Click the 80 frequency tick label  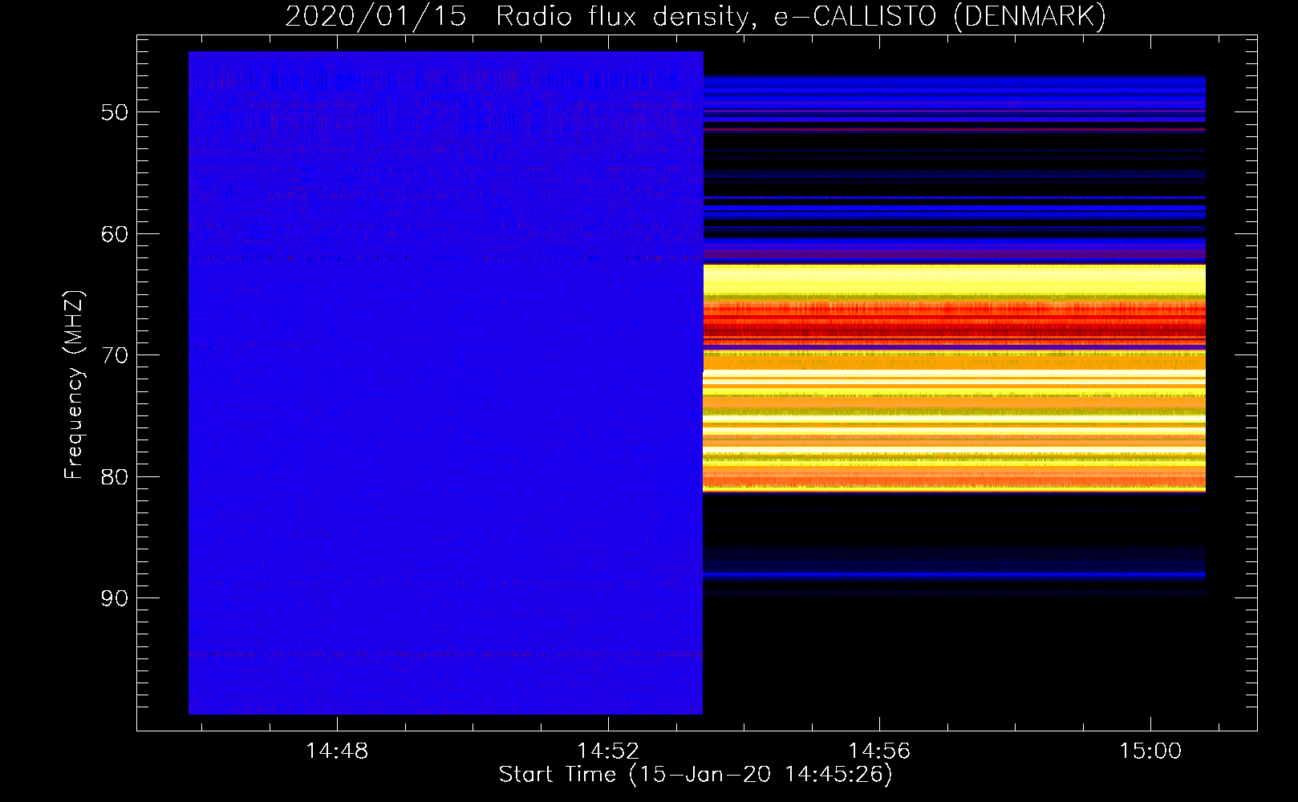(x=115, y=476)
